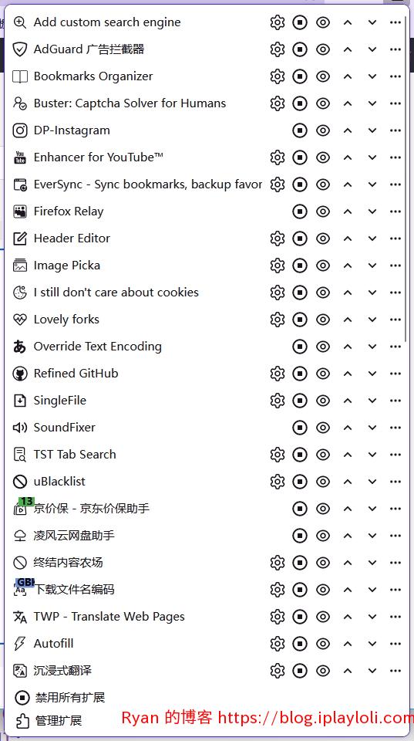Open settings gear for AdGuard extension

[x=277, y=49]
